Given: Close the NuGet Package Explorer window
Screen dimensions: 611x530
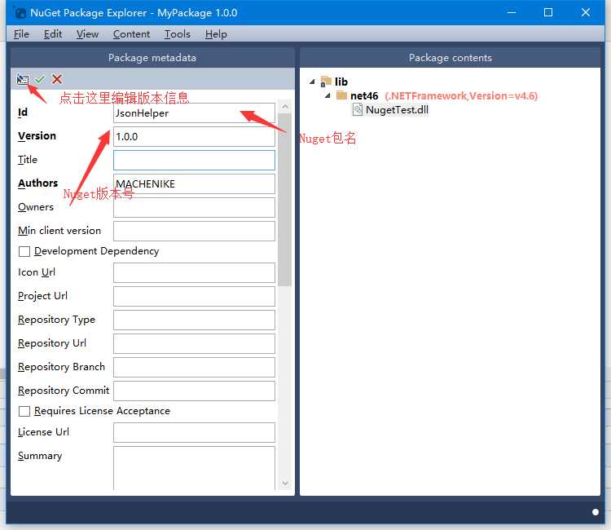Looking at the screenshot, I should 585,12.
